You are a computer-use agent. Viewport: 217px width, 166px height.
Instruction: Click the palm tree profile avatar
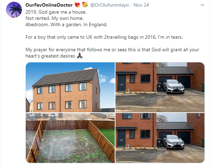14,10
